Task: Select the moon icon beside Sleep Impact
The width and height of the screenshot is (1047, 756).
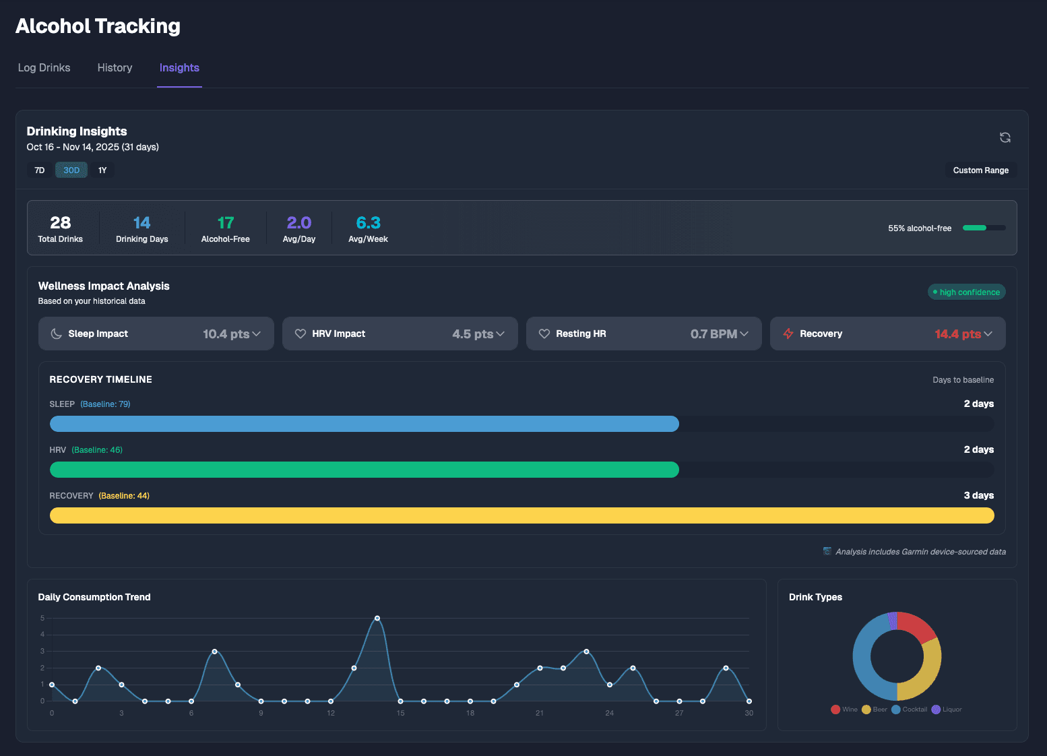Action: click(57, 334)
